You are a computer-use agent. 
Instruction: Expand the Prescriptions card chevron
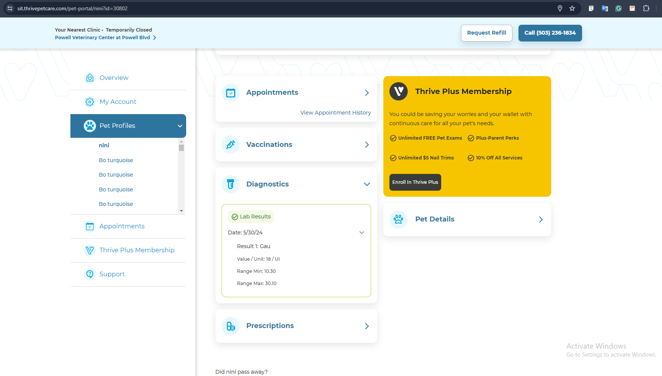(367, 326)
